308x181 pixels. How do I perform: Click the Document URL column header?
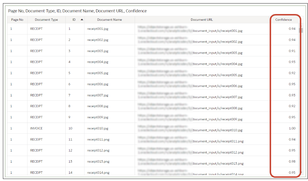(x=201, y=20)
